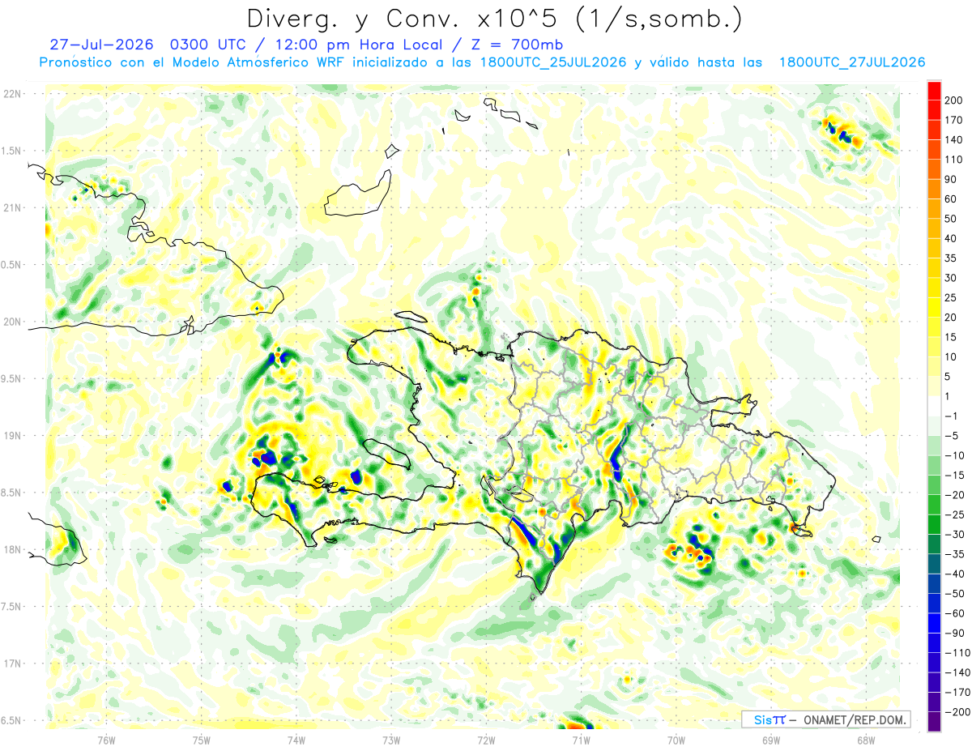Click the latitude label '17N'
Screen dimensions: 972x751
coord(13,664)
